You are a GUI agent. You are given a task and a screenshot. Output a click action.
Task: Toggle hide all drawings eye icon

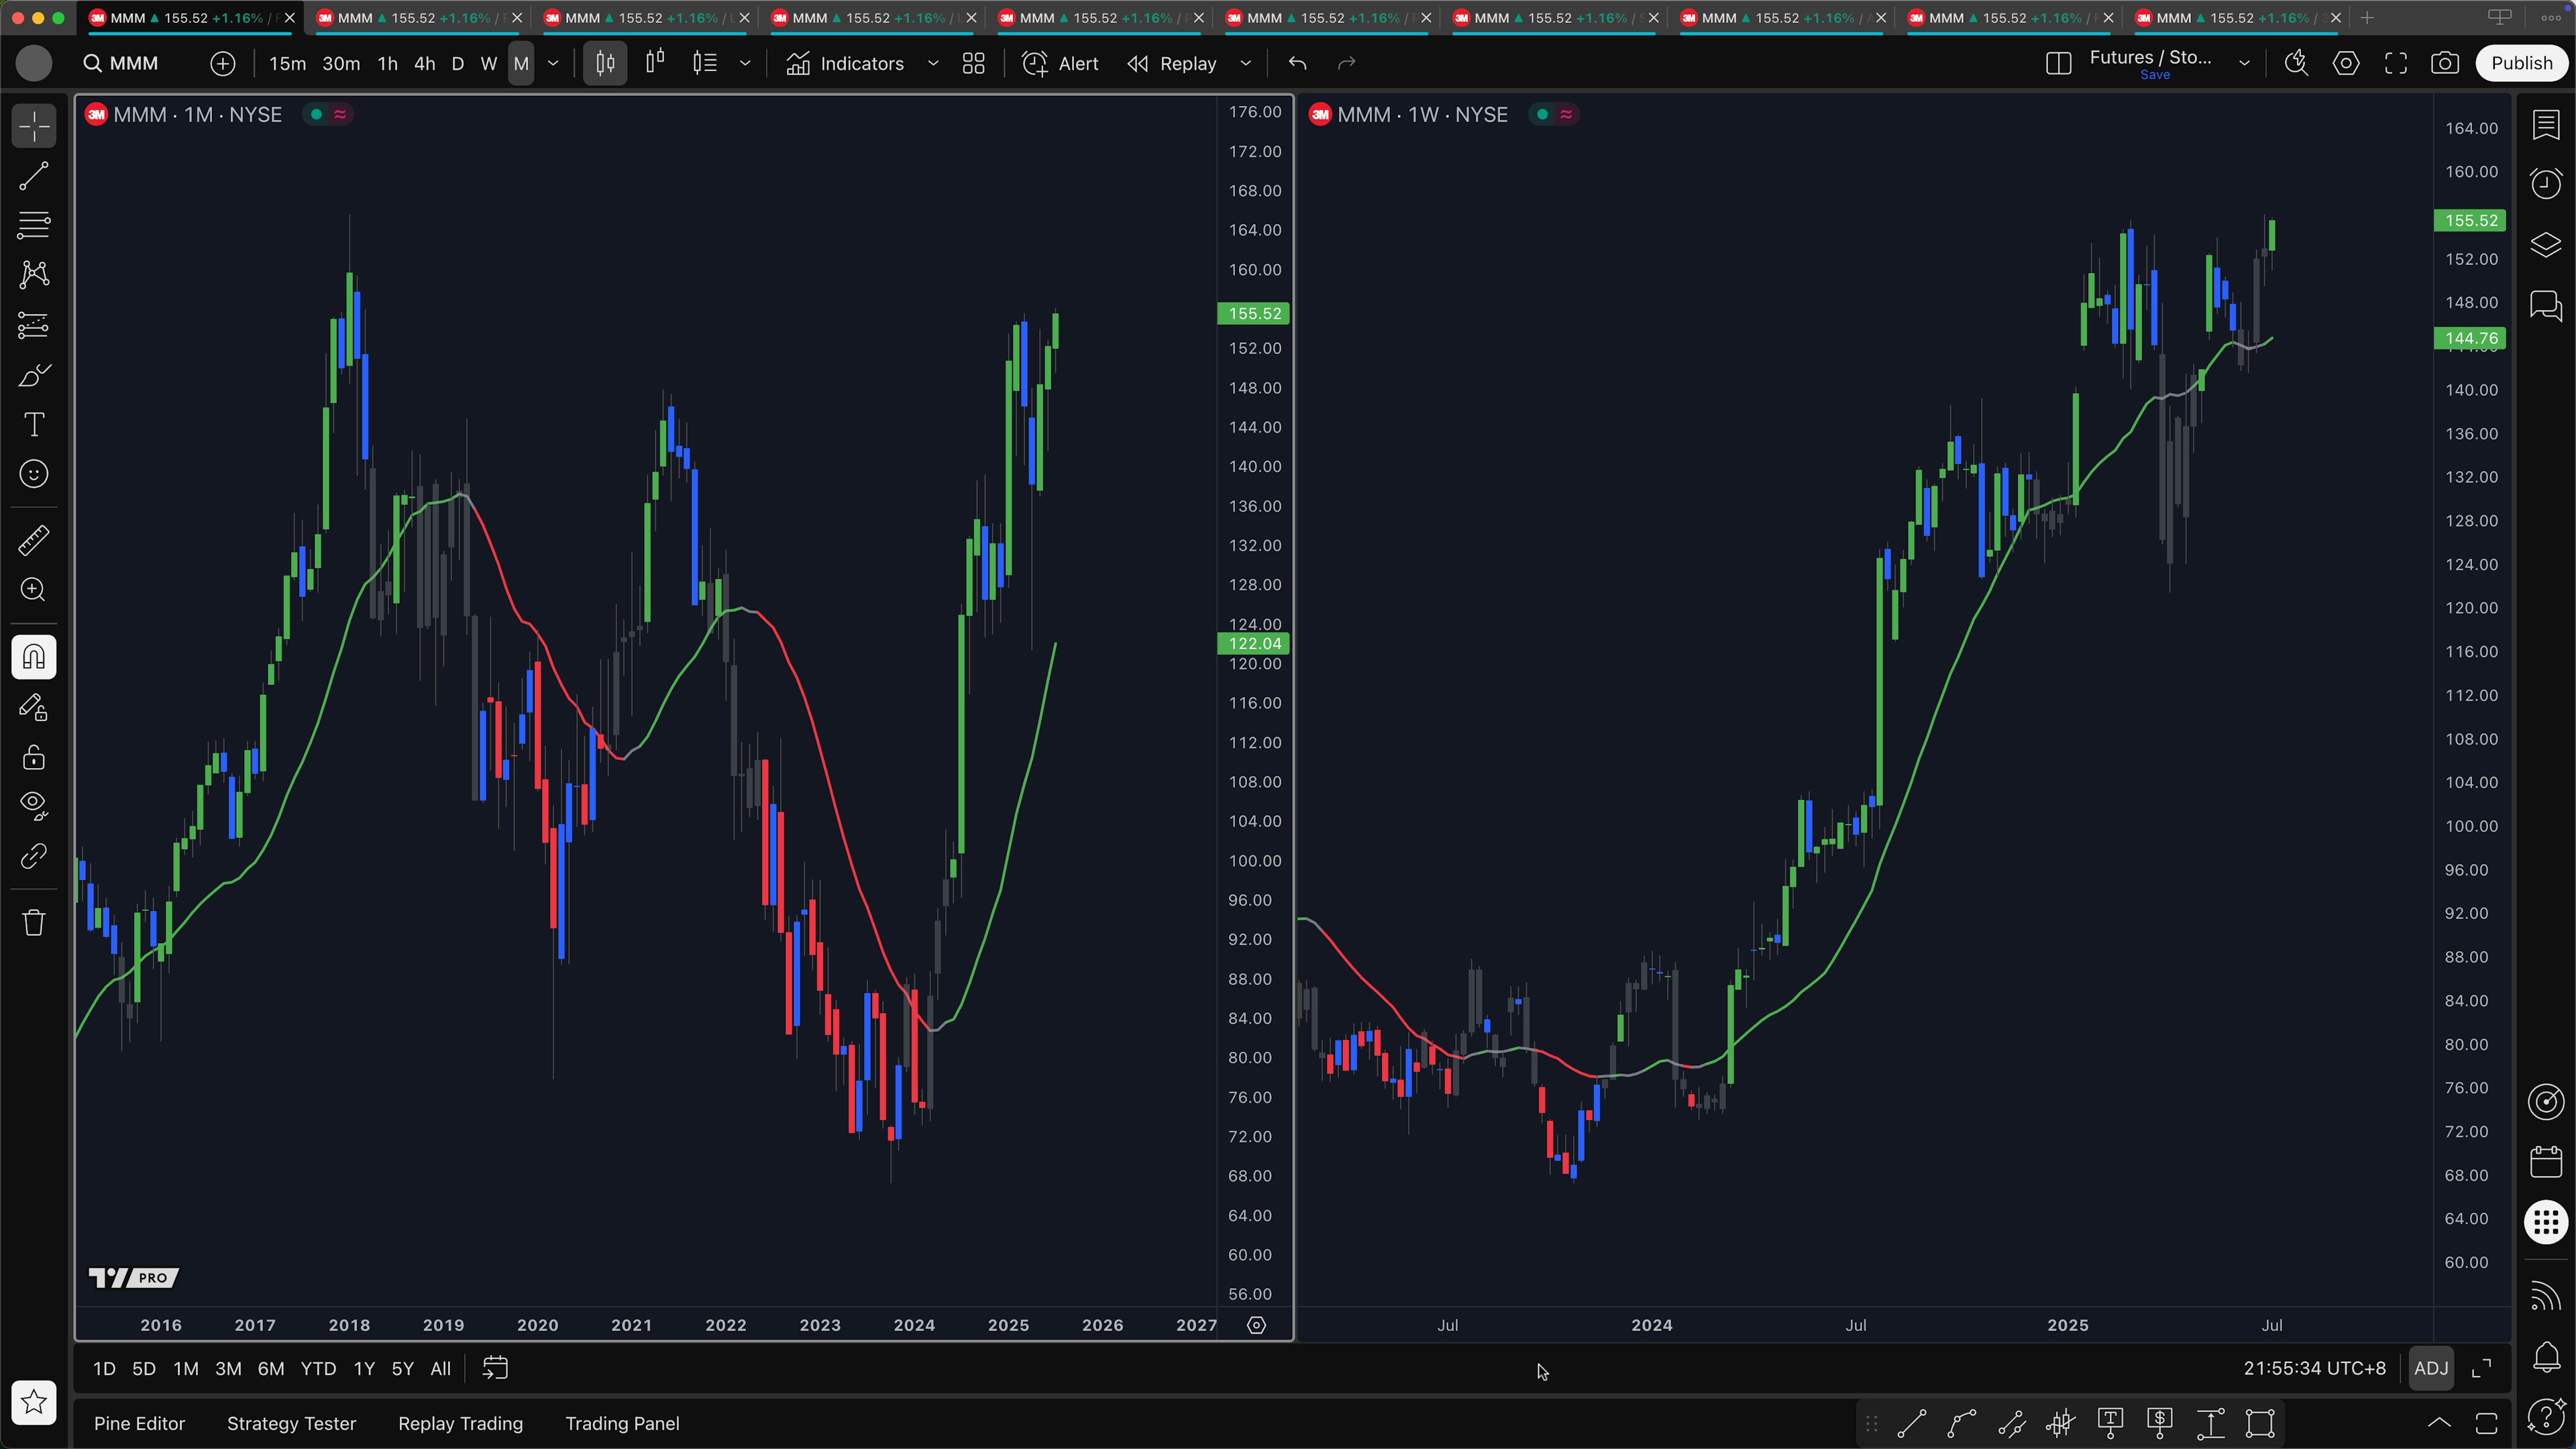34,806
